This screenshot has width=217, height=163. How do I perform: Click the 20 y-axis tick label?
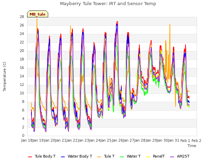(22, 51)
